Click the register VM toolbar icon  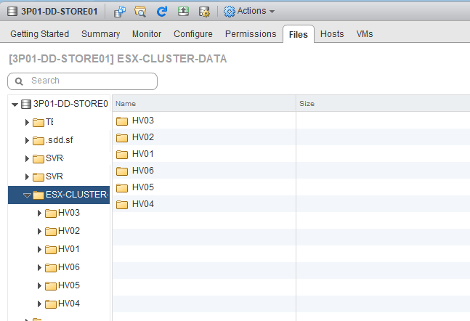(x=120, y=11)
